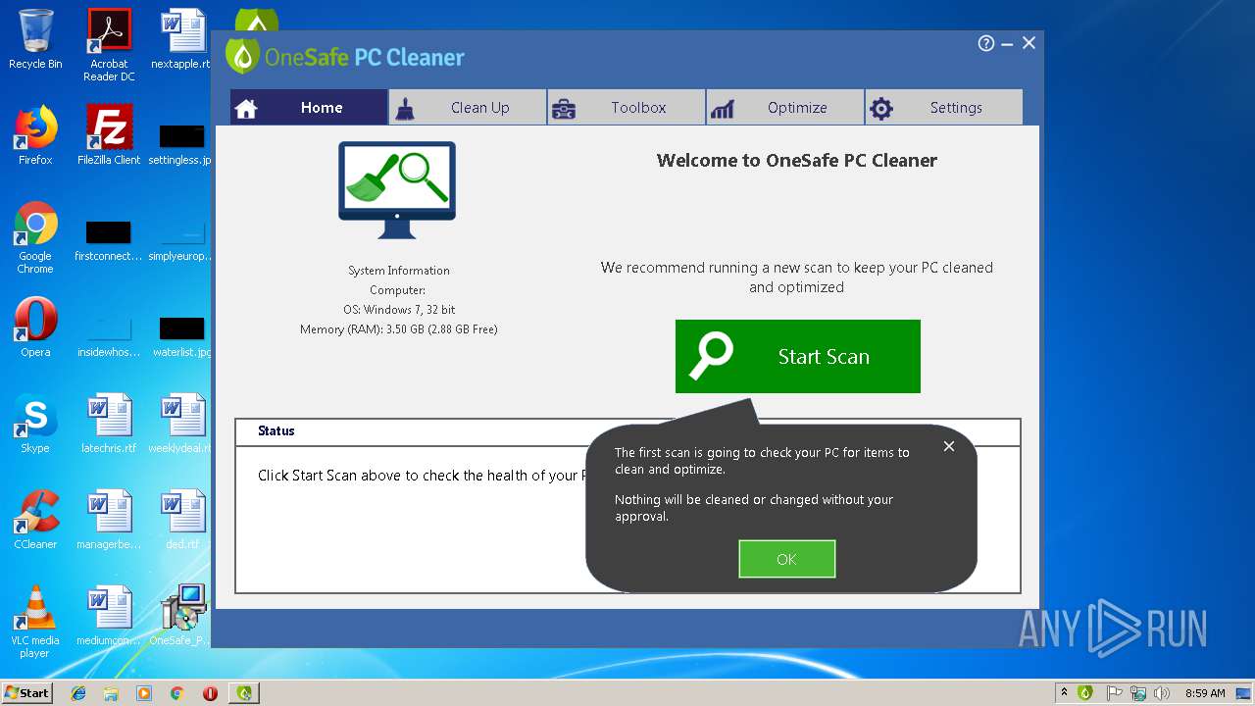Select the latechris.rtf desktop file
Screen dimensions: 1255x706
tap(109, 424)
